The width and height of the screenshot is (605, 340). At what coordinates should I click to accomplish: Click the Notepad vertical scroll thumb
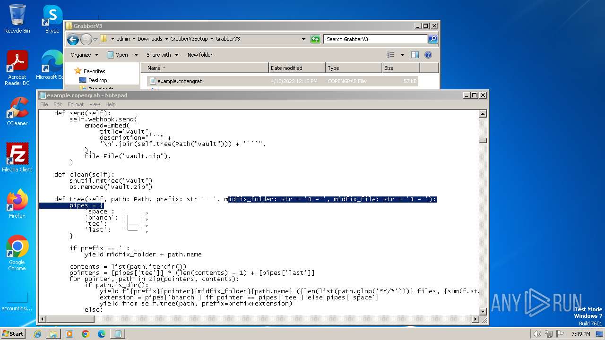coord(483,140)
